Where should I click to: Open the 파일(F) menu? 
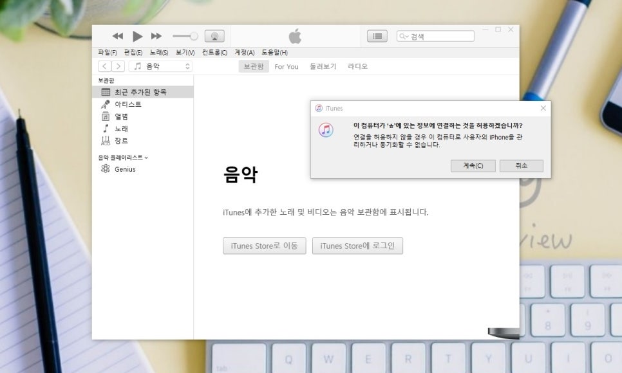pos(108,52)
